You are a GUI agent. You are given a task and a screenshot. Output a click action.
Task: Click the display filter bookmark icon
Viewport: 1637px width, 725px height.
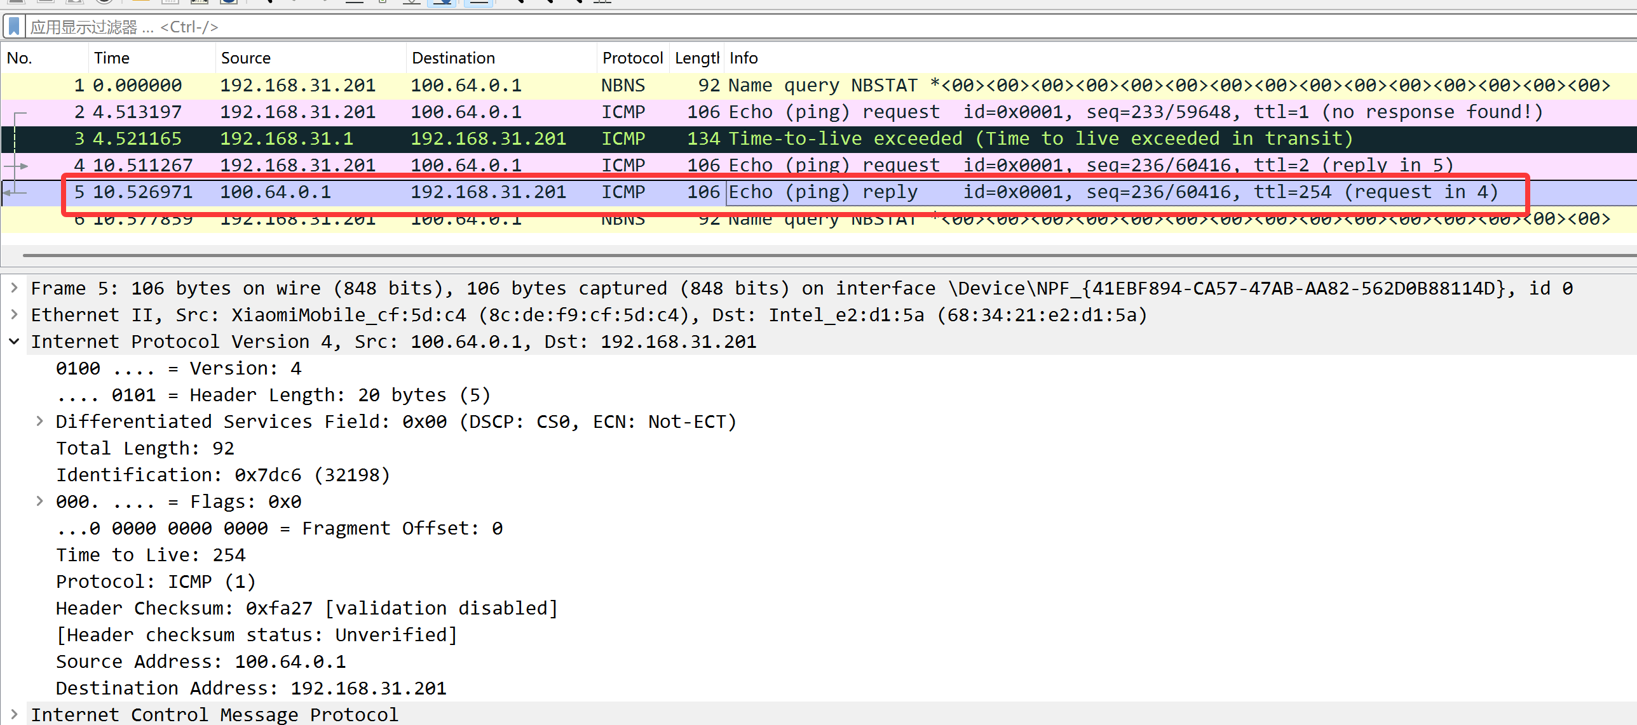click(14, 27)
